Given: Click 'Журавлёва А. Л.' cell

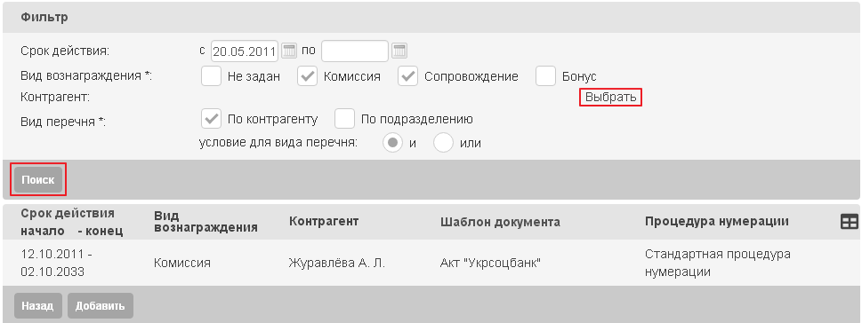Looking at the screenshot, I should click(x=337, y=264).
